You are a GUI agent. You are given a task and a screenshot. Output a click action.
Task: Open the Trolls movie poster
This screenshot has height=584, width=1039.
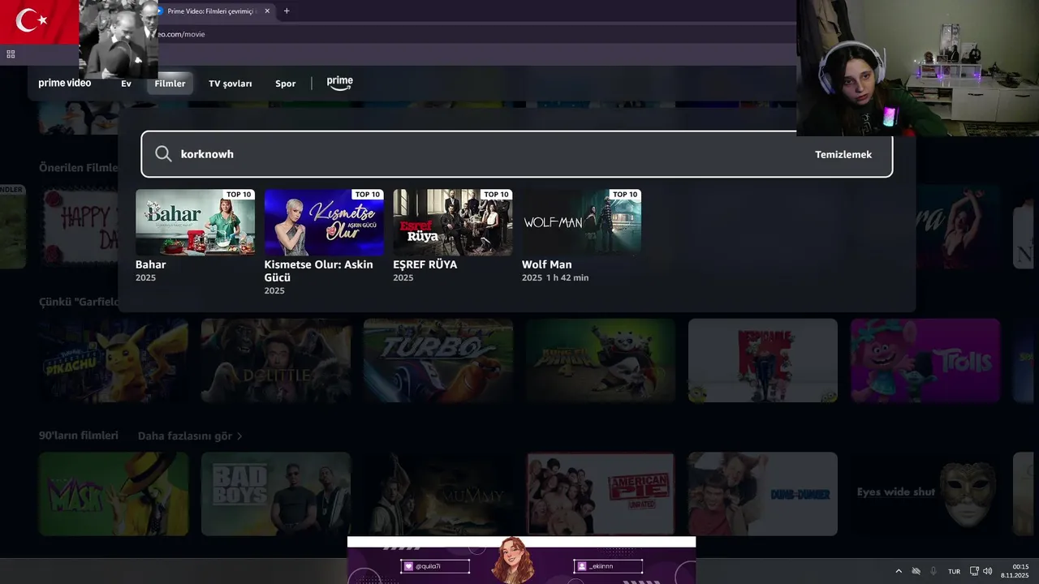point(925,360)
